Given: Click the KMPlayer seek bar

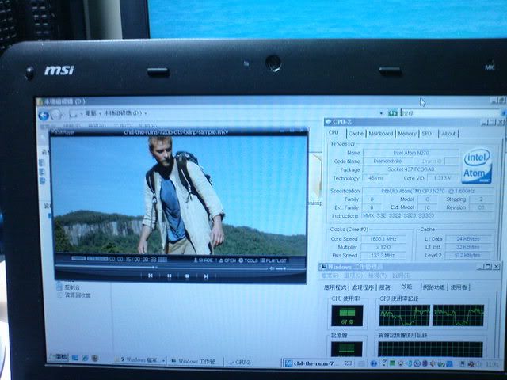Looking at the screenshot, I should (x=162, y=268).
